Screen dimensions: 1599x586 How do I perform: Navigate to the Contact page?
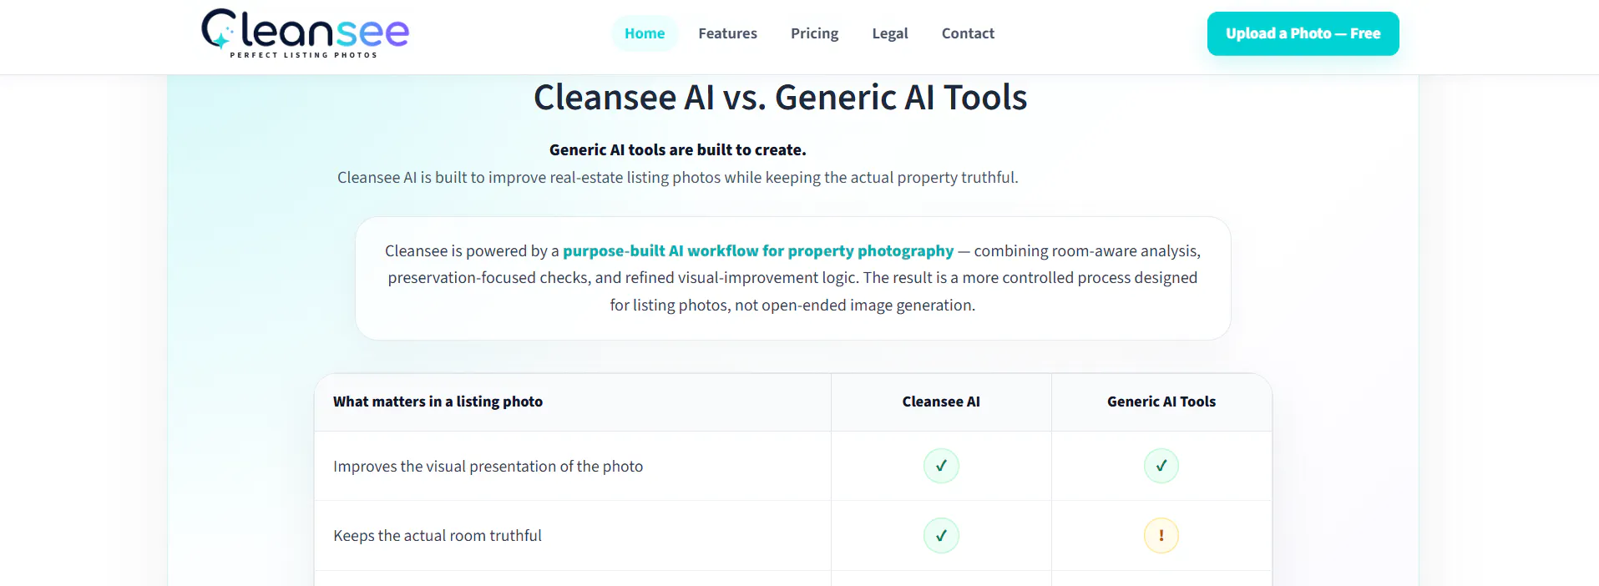pos(968,33)
